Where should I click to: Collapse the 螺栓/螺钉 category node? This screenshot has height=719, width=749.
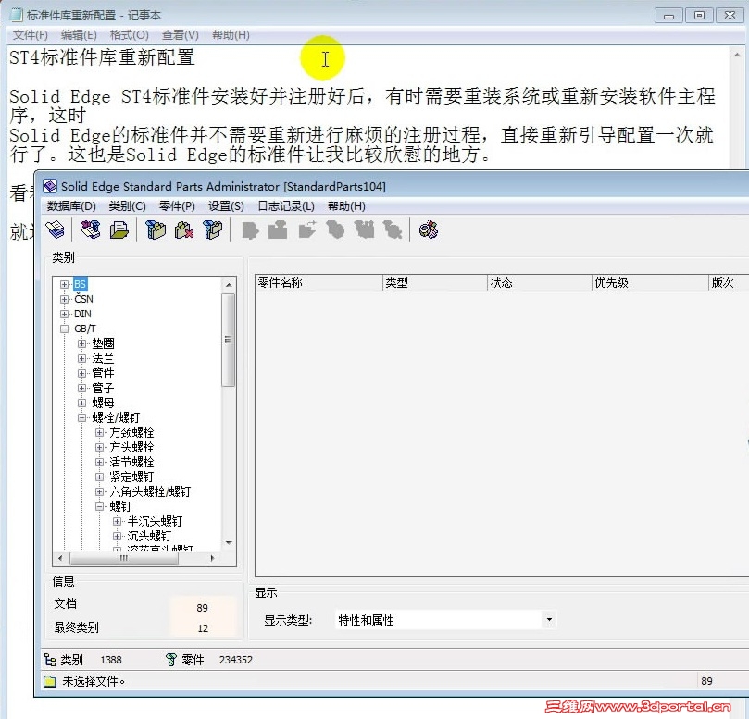click(x=81, y=417)
